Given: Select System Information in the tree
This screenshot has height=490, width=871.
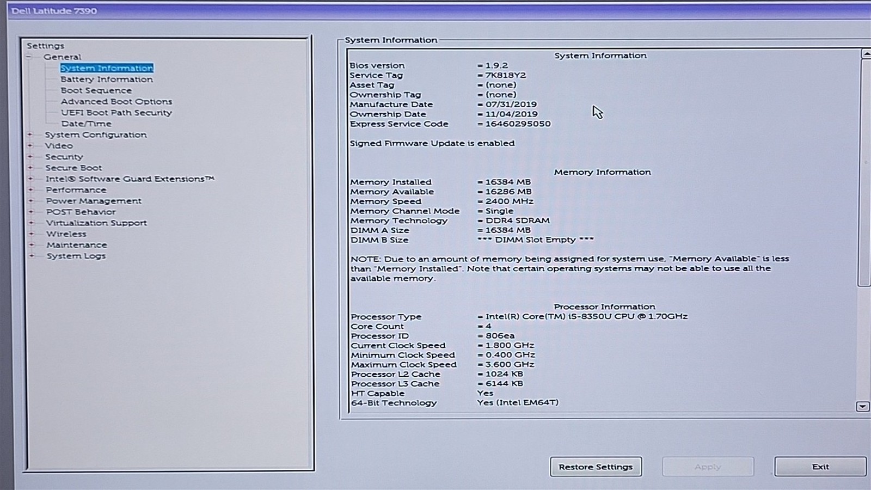Looking at the screenshot, I should (107, 68).
